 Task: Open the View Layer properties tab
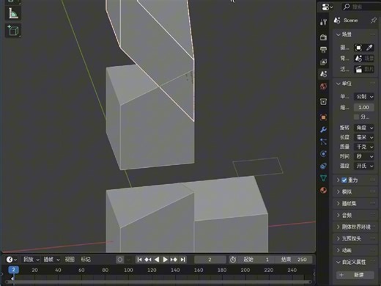(x=323, y=62)
